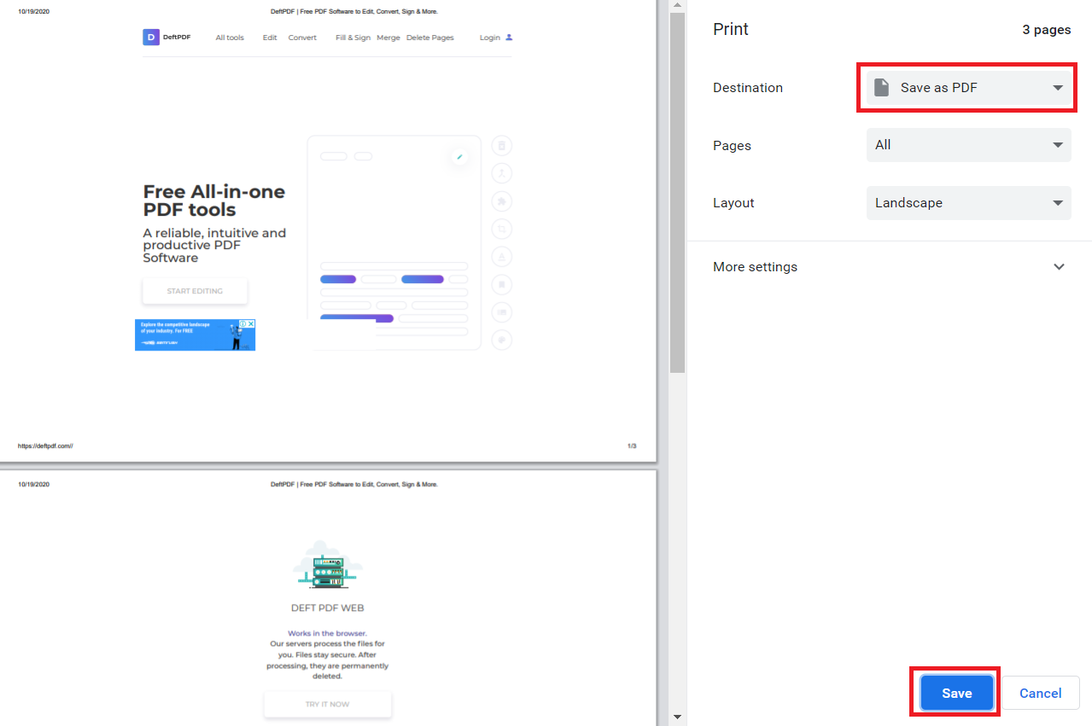Click the ad close X icon
This screenshot has width=1092, height=726.
[251, 323]
